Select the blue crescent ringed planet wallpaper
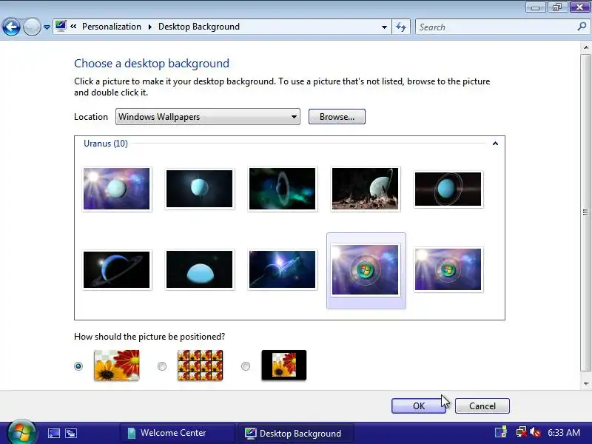 117,269
